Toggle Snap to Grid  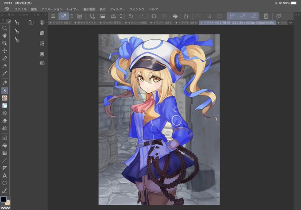pos(253,16)
